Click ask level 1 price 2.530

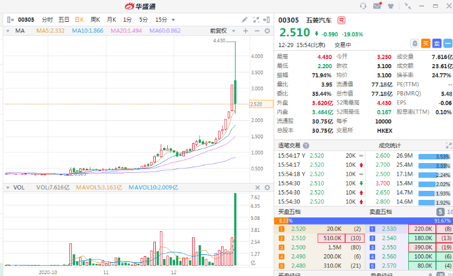coord(389,229)
